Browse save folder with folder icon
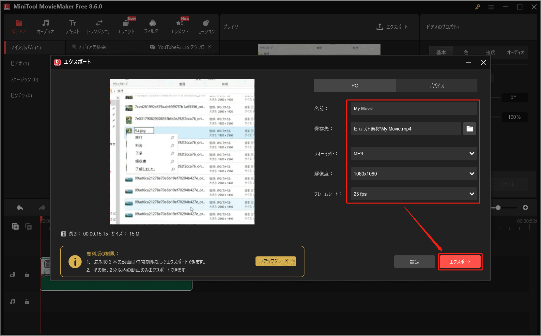541x336 pixels. click(x=470, y=129)
